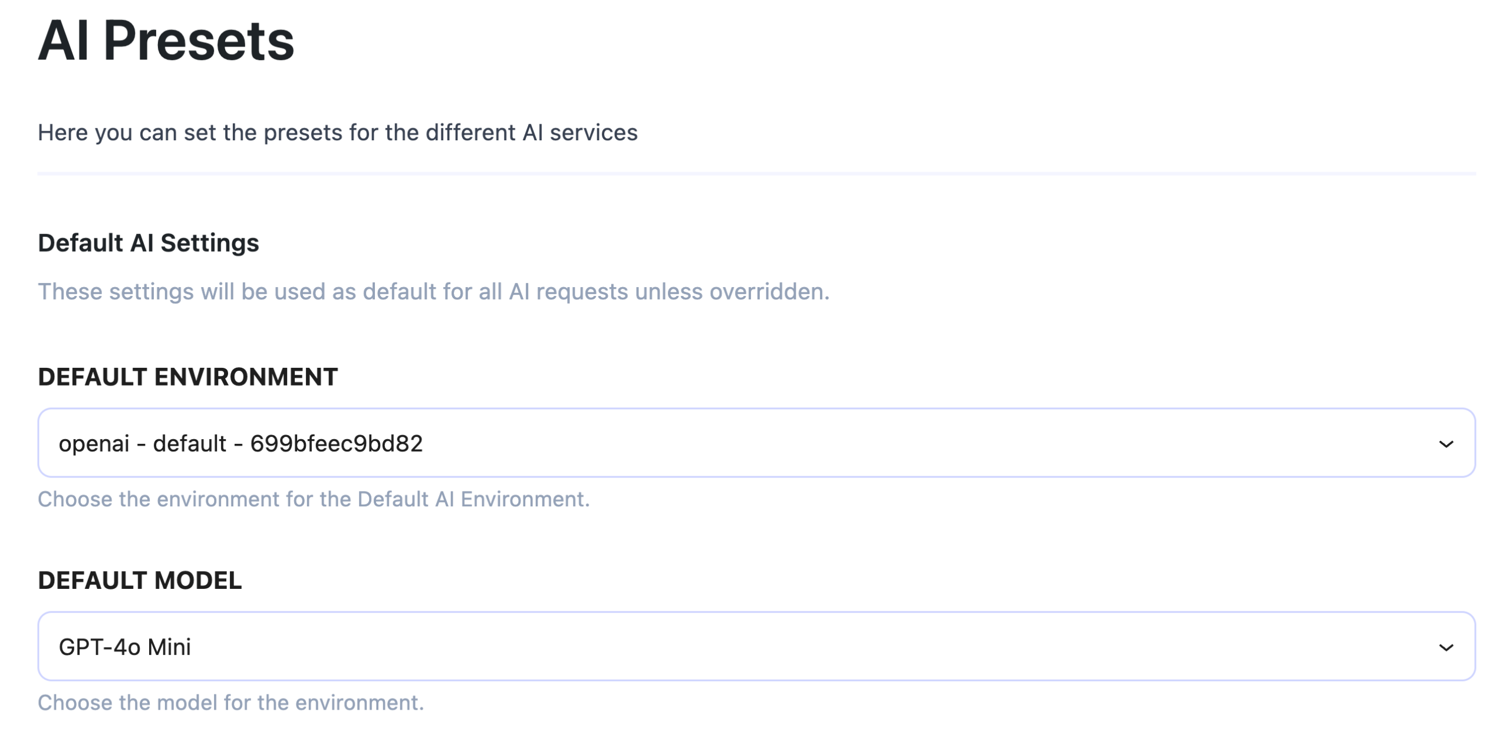Click 'AI services' in the page description

(579, 133)
